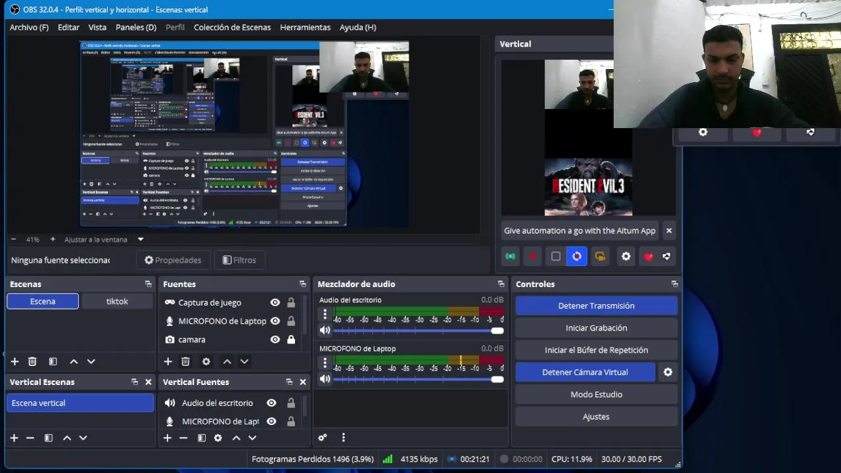Remove scene using minus in Vertical Escenas
The width and height of the screenshot is (841, 473).
pyautogui.click(x=30, y=438)
